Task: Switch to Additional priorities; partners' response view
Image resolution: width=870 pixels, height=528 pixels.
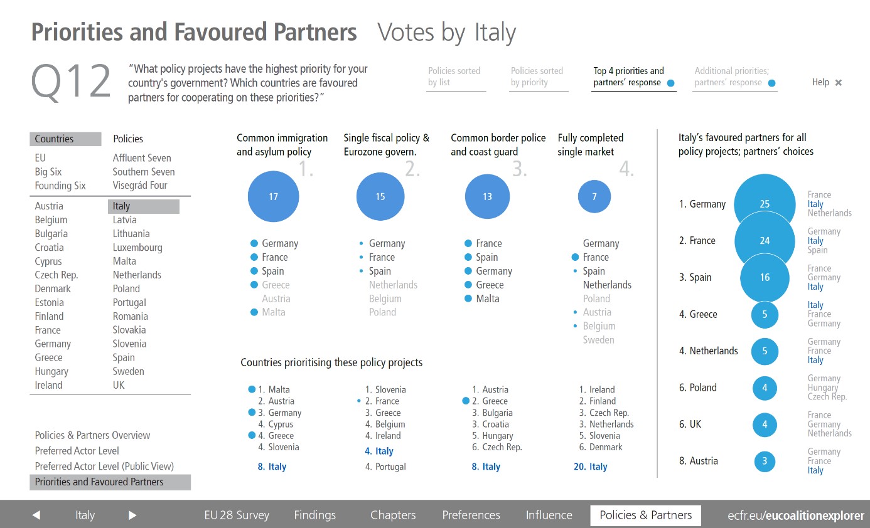Action: 735,77
